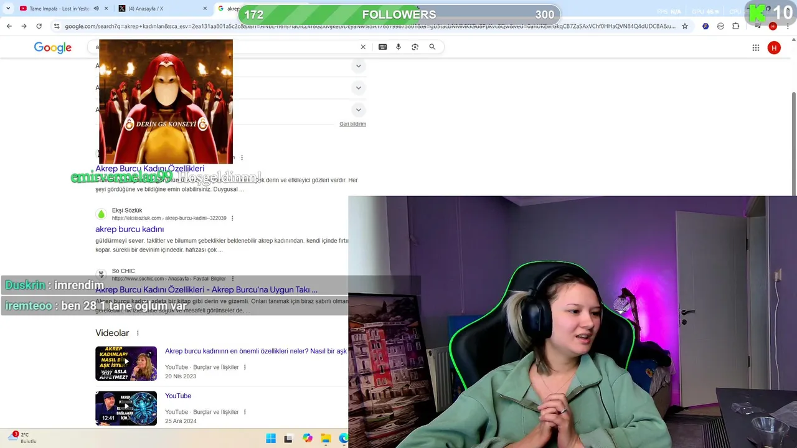Viewport: 797px width, 448px height.
Task: Open site information icon beside URL
Action: (x=57, y=26)
